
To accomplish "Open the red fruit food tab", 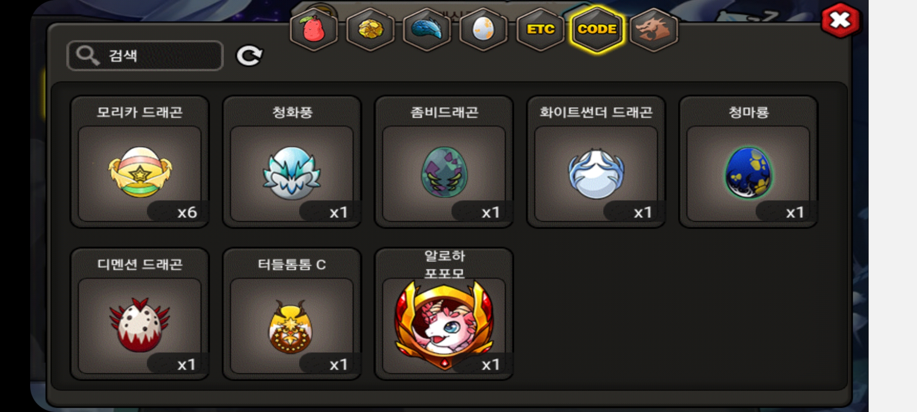I will (x=314, y=29).
